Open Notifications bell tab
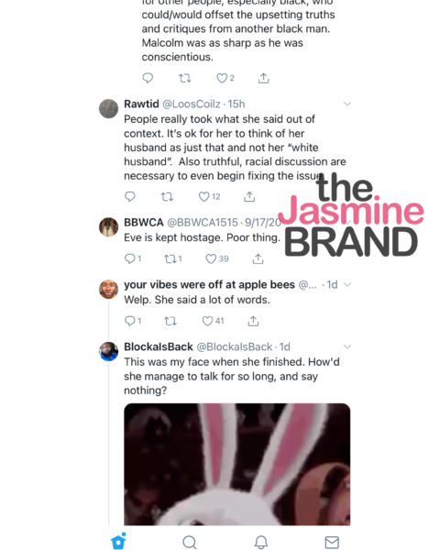The height and width of the screenshot is (550, 440). pyautogui.click(x=260, y=542)
